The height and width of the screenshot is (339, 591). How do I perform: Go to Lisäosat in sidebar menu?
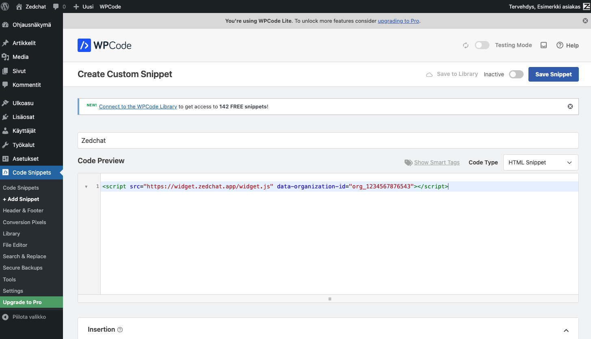(x=23, y=117)
